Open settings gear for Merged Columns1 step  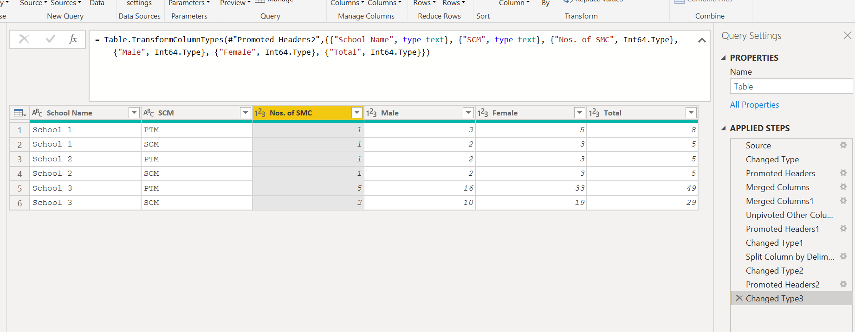(x=843, y=201)
